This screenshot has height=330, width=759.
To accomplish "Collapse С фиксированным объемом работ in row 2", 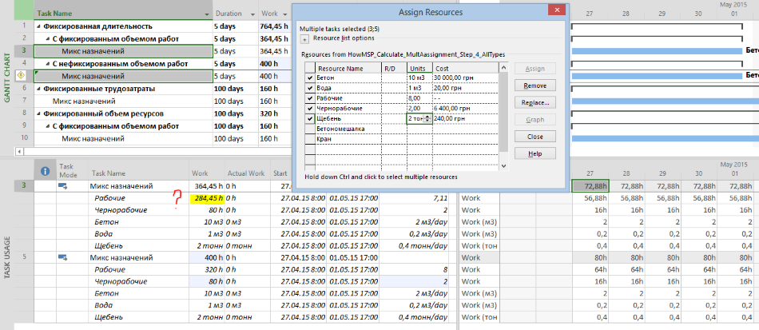I will click(x=47, y=38).
